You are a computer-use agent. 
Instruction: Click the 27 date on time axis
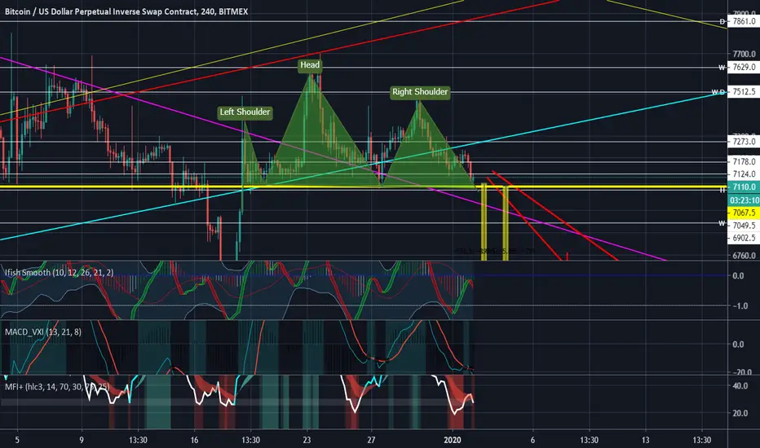[x=371, y=440]
